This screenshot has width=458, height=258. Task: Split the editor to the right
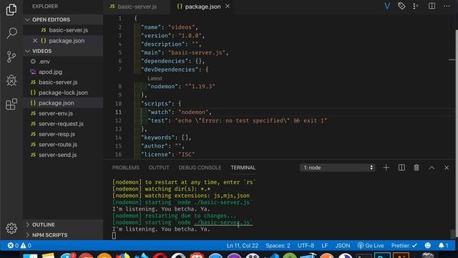(x=432, y=6)
